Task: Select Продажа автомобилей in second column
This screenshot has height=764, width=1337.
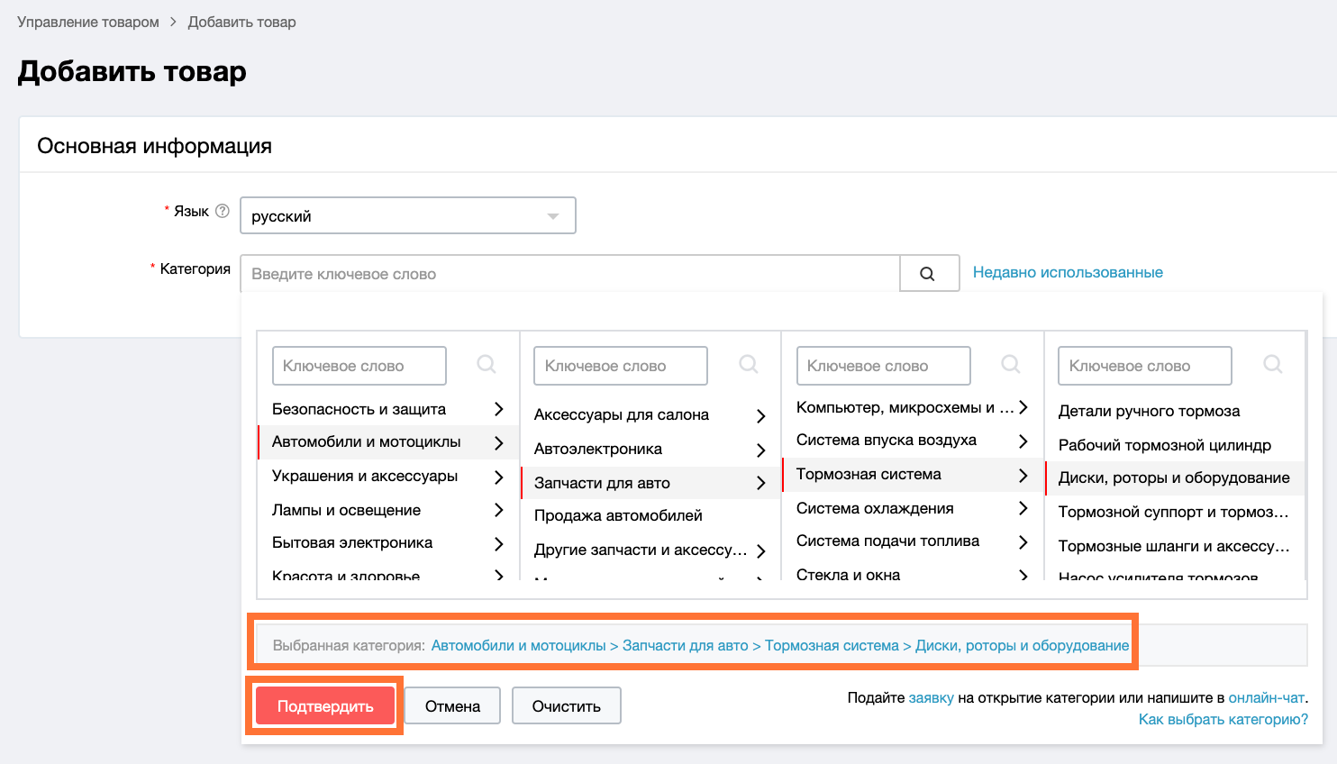Action: tap(618, 515)
